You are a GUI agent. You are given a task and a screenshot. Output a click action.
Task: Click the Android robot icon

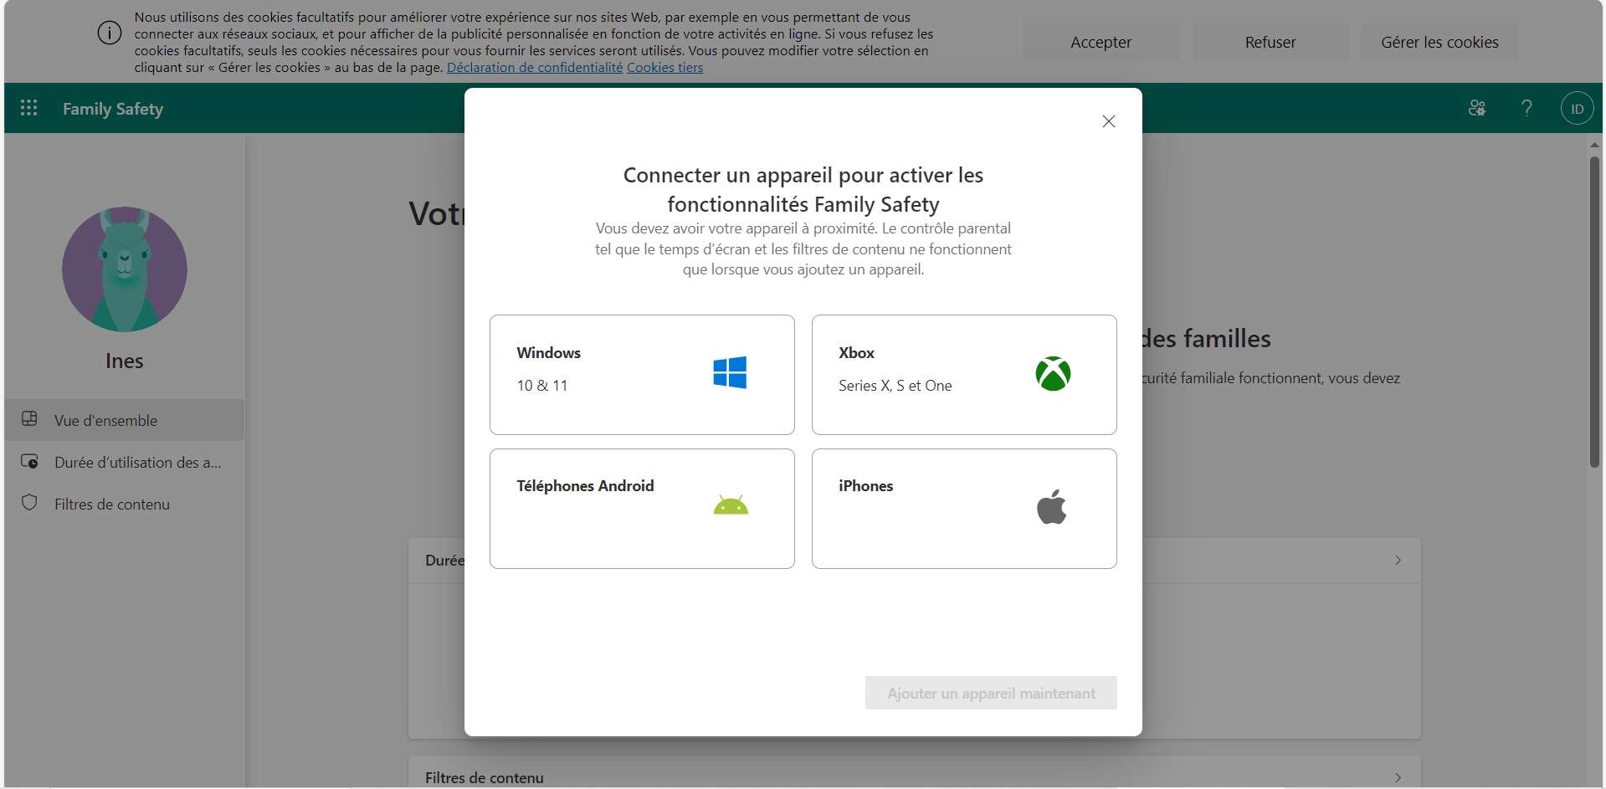731,505
